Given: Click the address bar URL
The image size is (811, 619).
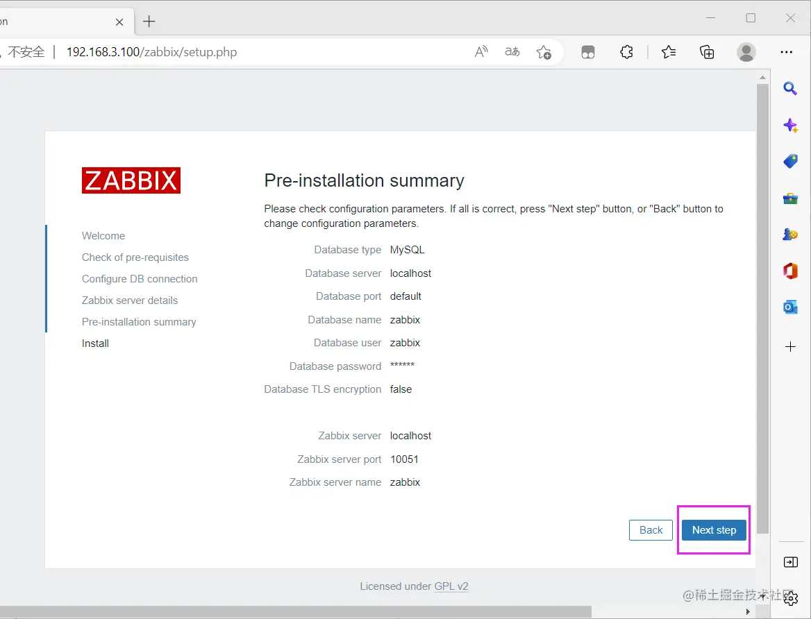Looking at the screenshot, I should tap(151, 52).
